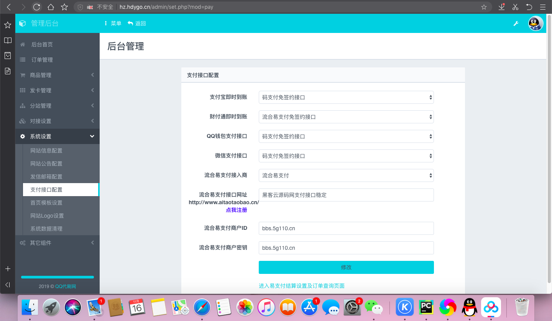Open the 点我注册 registration link
Viewport: 552px width, 321px height.
[x=236, y=210]
